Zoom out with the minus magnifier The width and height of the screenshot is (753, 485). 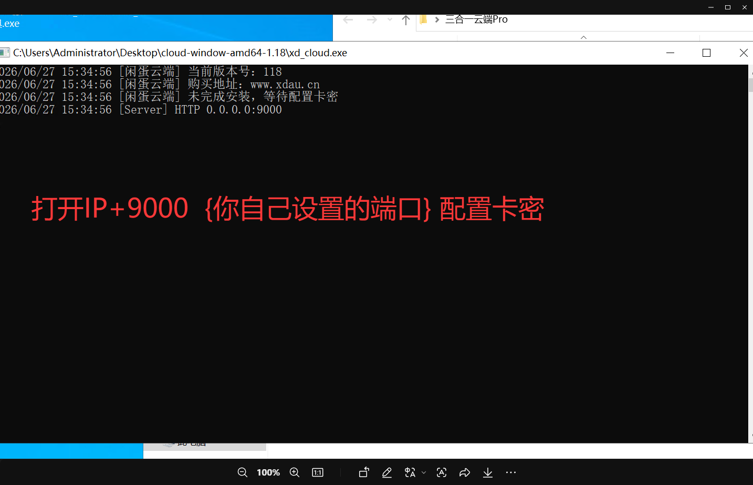(x=242, y=472)
